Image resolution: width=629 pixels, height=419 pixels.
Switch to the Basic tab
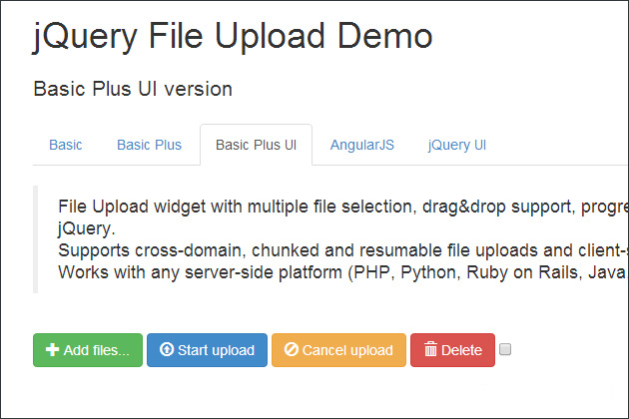[65, 145]
